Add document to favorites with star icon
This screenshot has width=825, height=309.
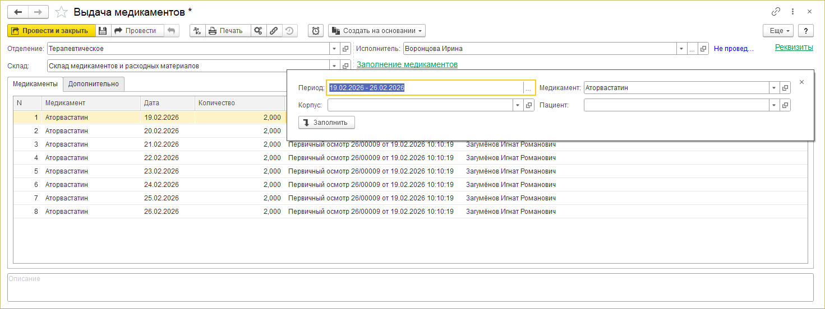[x=62, y=12]
